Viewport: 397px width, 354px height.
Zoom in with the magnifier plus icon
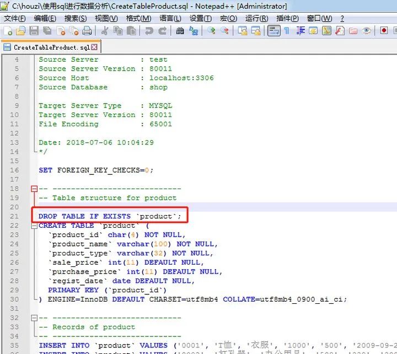211,31
